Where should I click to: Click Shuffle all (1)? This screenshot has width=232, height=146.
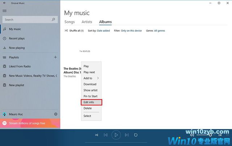(x=74, y=31)
